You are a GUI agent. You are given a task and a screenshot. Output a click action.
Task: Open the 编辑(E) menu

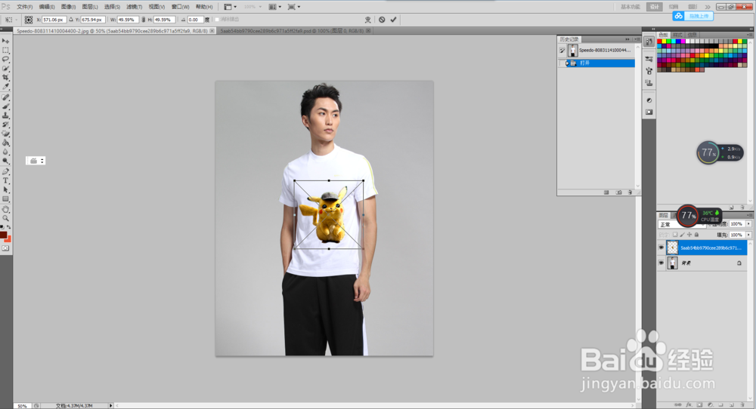click(47, 7)
